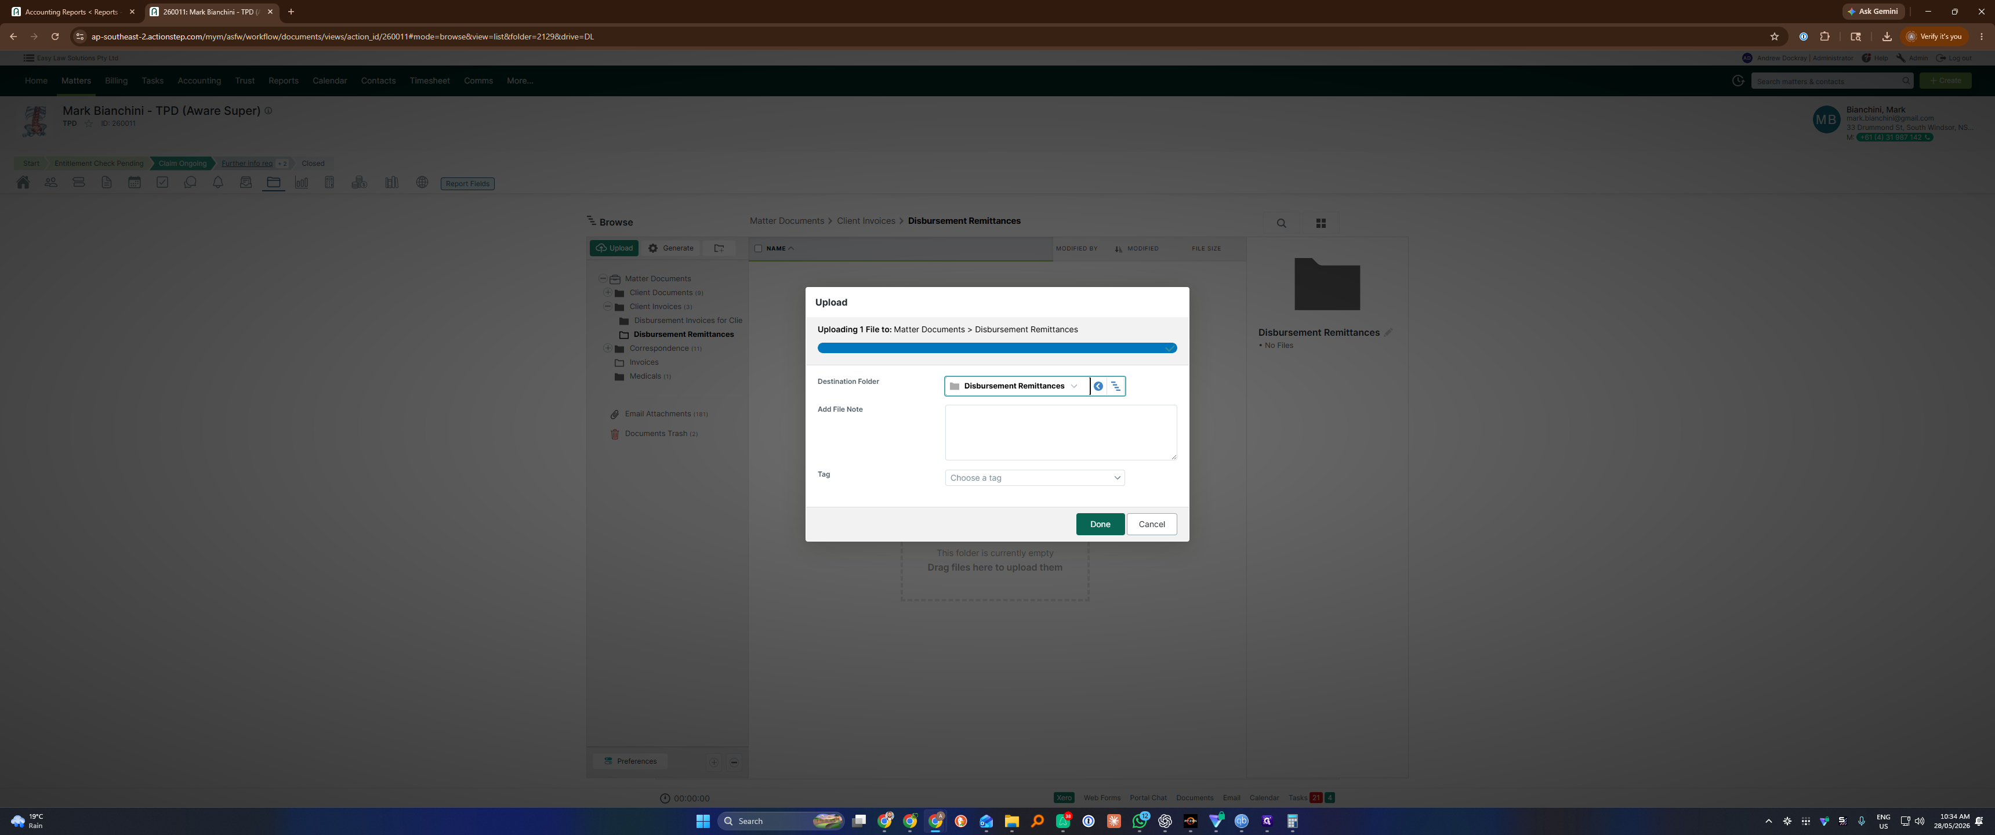Click the info icon next to matter title
The height and width of the screenshot is (835, 1995).
[x=268, y=111]
